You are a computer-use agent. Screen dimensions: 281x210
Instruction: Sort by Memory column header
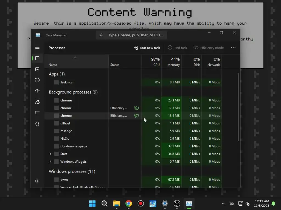[172, 62]
